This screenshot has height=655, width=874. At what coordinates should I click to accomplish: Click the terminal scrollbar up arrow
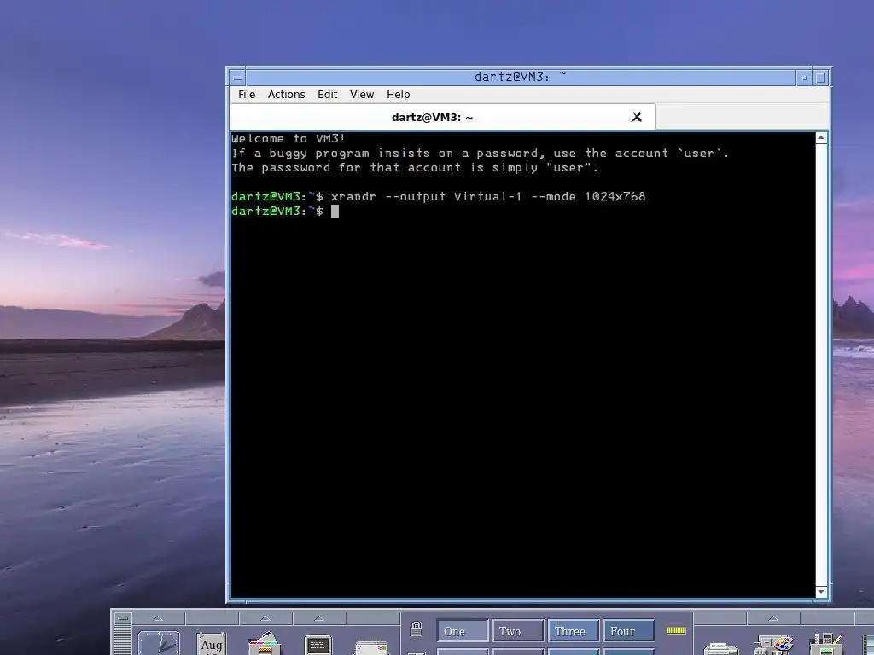click(821, 138)
